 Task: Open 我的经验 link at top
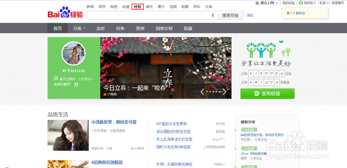(289, 3)
